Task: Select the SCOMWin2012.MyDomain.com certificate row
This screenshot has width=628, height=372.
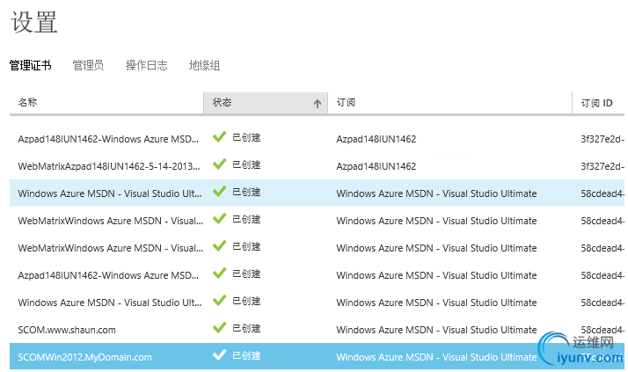Action: [x=84, y=357]
